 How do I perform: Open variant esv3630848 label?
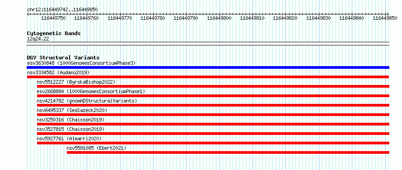81,63
